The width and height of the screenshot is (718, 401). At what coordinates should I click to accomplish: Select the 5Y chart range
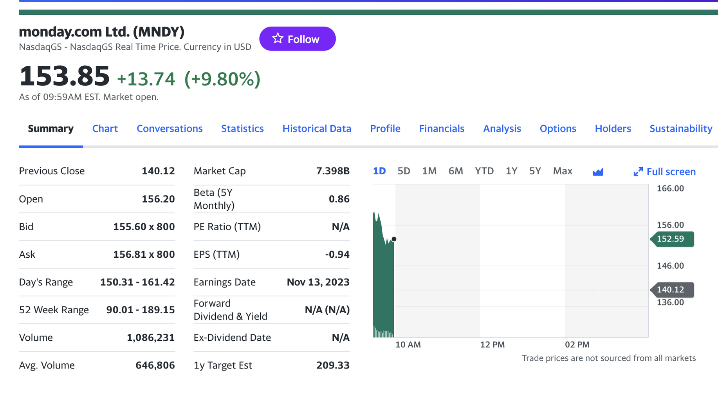pyautogui.click(x=535, y=171)
